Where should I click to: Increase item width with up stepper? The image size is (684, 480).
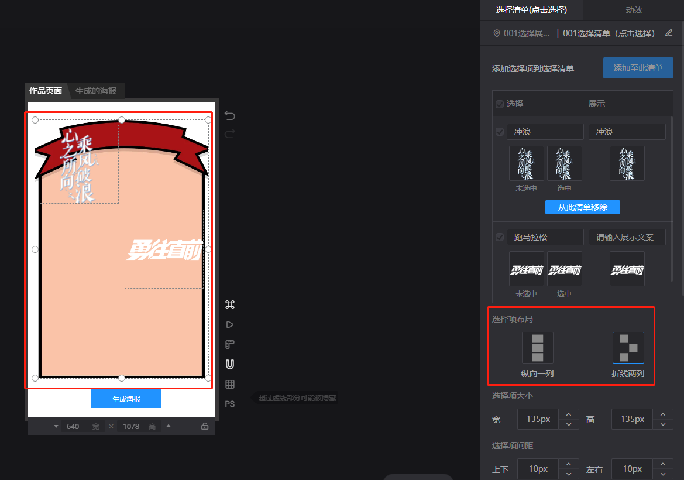pos(568,414)
